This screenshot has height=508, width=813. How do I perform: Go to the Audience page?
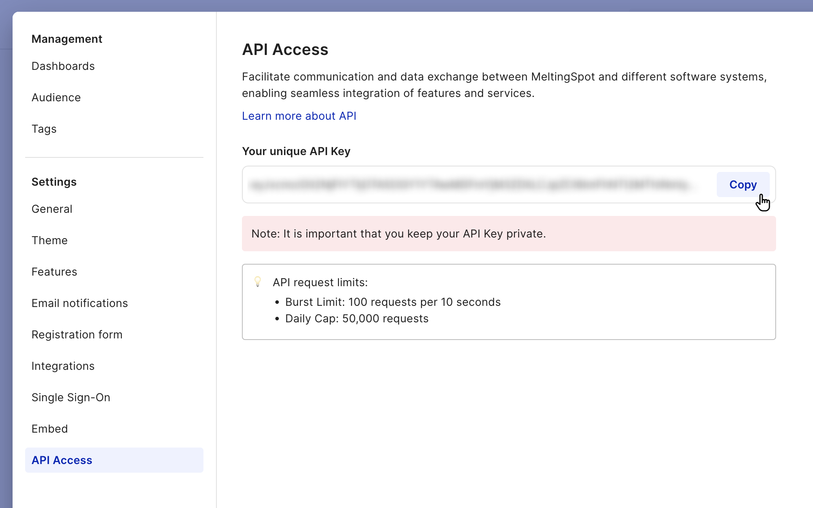pyautogui.click(x=56, y=97)
